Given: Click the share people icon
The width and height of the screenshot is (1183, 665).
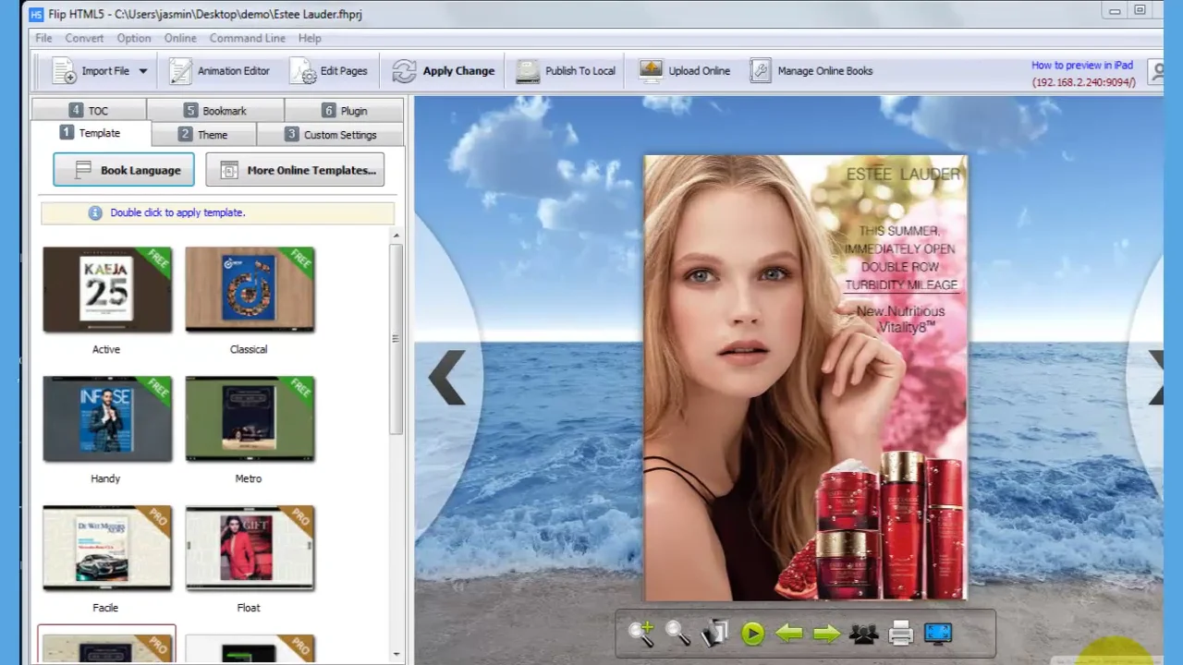Looking at the screenshot, I should coord(863,634).
